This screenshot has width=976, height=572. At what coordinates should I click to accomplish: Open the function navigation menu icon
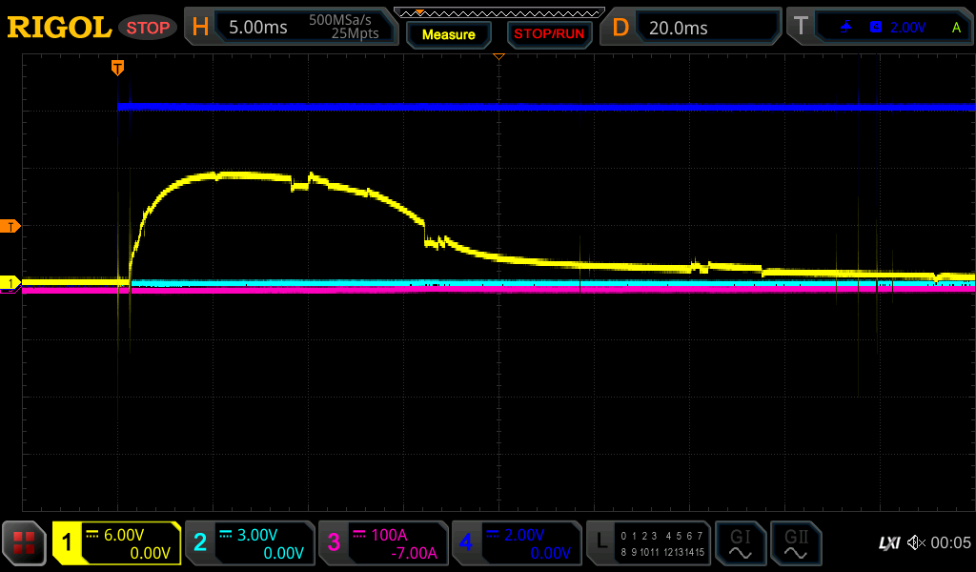tap(24, 543)
